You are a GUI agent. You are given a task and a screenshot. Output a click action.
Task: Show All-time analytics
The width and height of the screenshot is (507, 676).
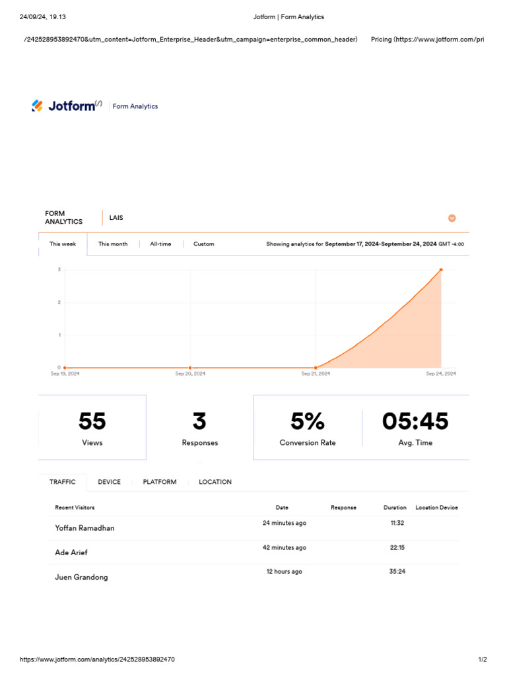coord(160,244)
